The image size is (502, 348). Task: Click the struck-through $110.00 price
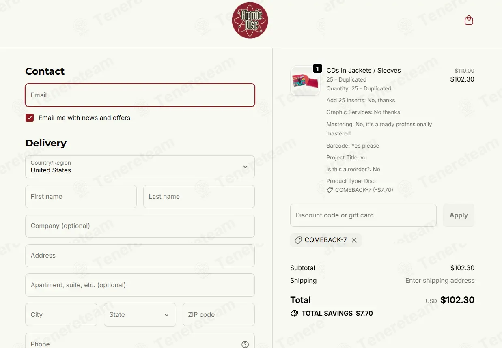[464, 71]
